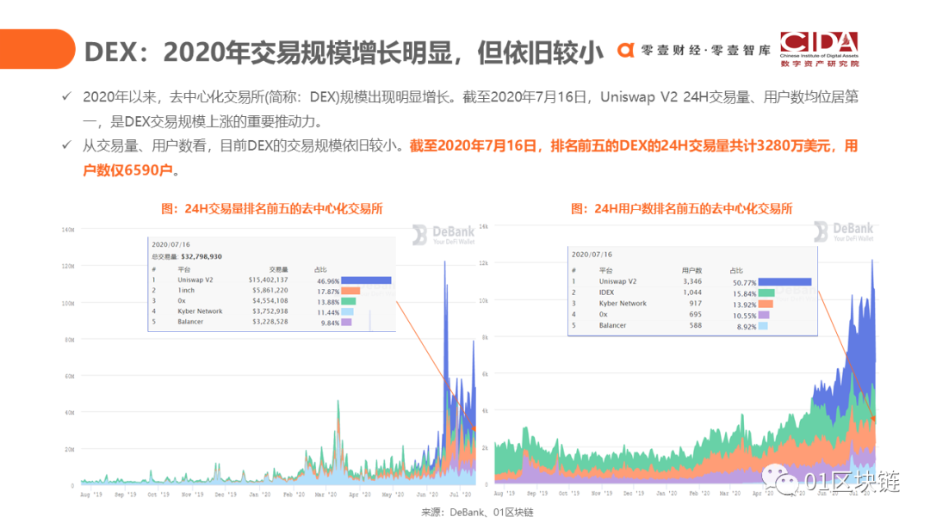
Task: Click the green 13.88% share bar
Action: point(348,301)
